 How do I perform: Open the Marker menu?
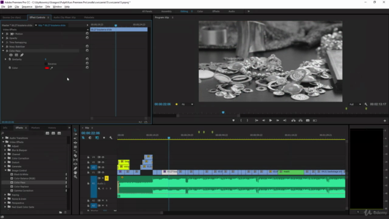(38, 7)
